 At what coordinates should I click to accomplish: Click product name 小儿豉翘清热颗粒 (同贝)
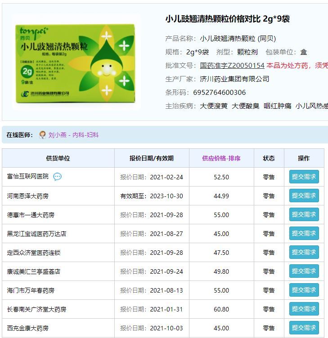(238, 39)
